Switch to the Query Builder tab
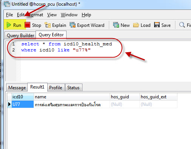Viewport: 191px width, 149px height. (20, 36)
